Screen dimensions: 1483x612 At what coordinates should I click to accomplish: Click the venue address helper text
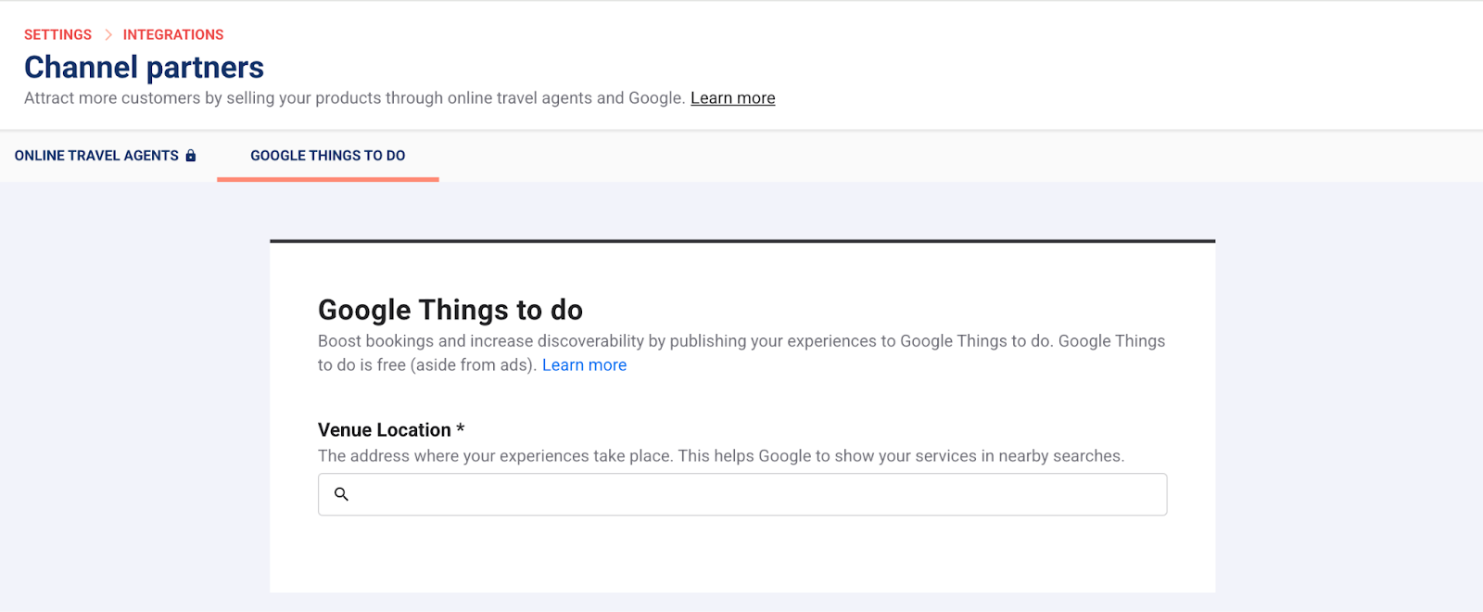(x=720, y=456)
